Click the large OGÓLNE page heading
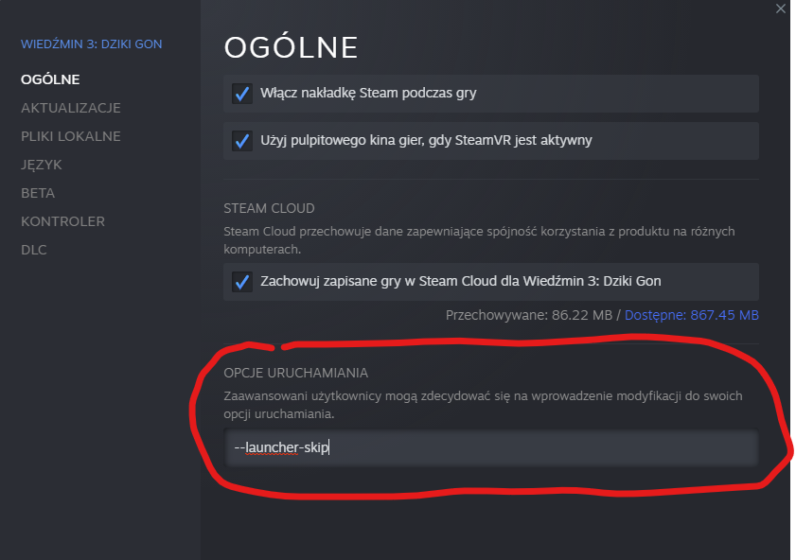796x560 pixels. 291,47
